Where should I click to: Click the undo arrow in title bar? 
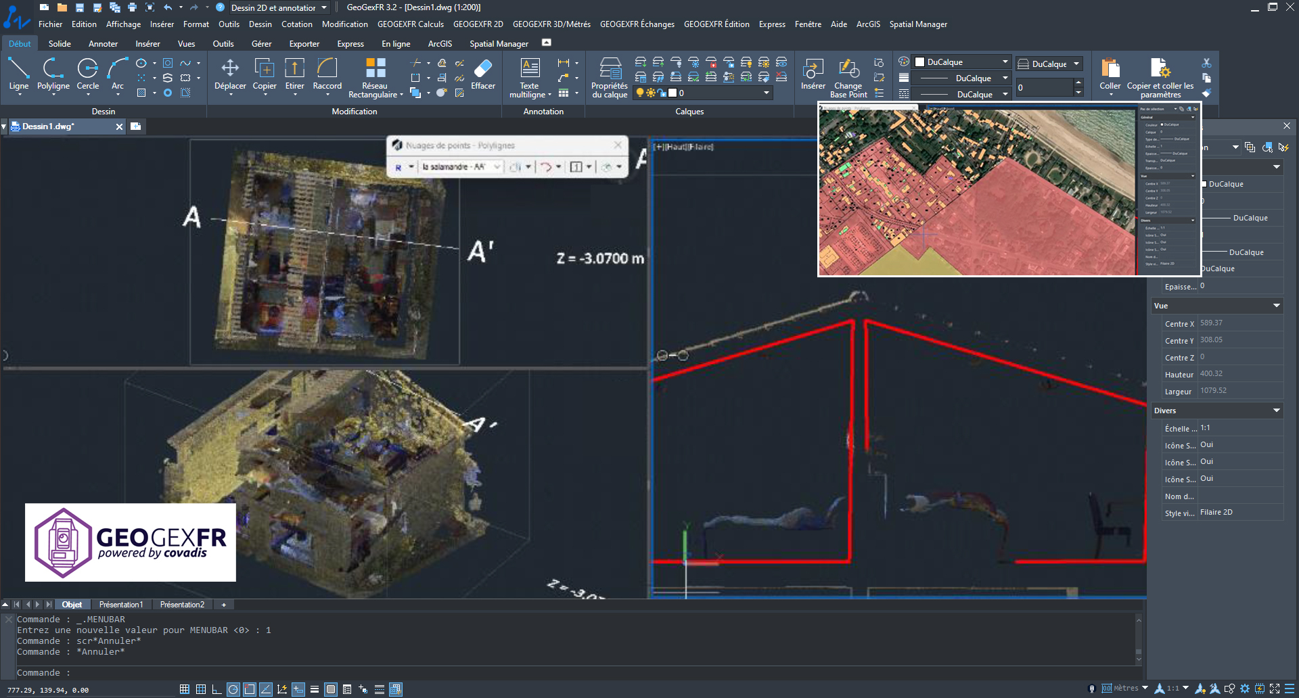point(168,7)
